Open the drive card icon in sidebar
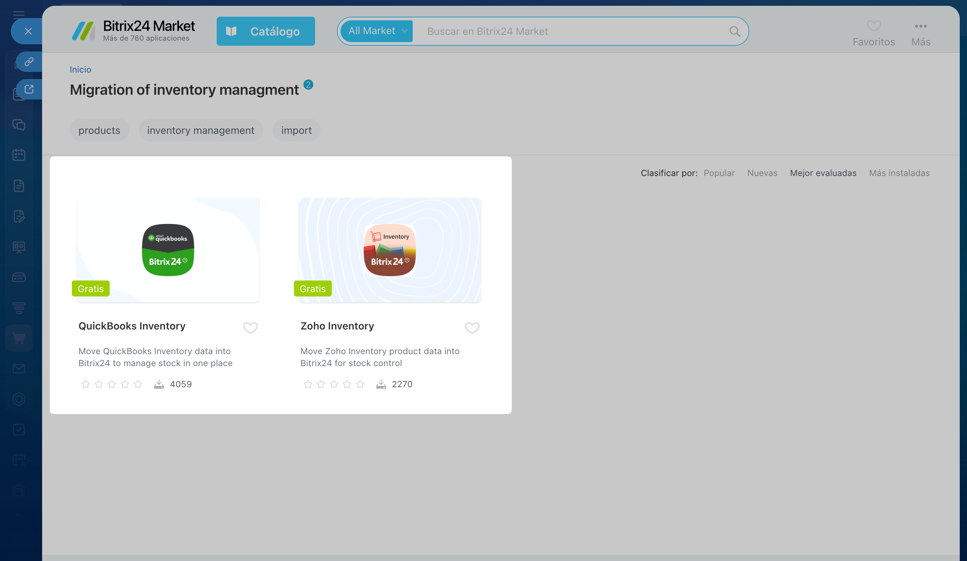This screenshot has width=967, height=561. (19, 277)
